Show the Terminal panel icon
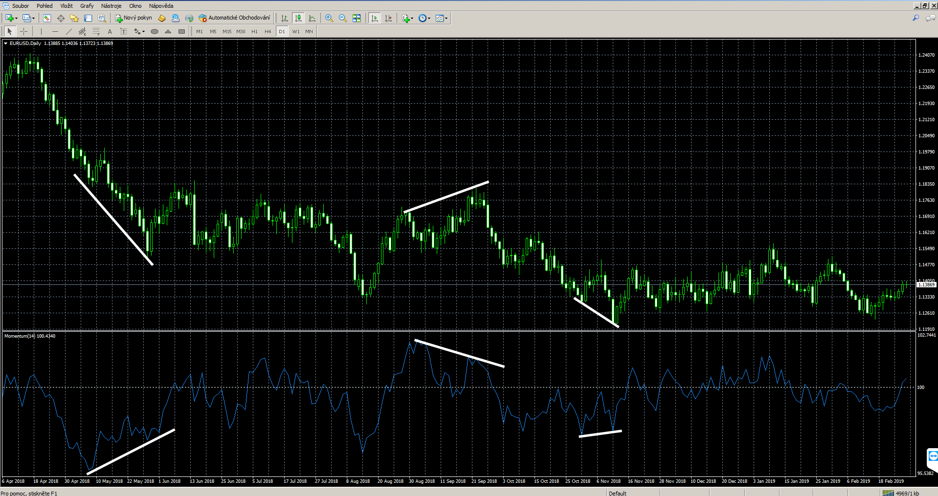Image resolution: width=938 pixels, height=496 pixels. point(88,18)
